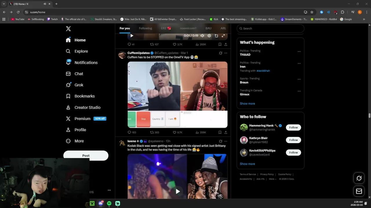
Task: Show more under What's happening
Action: tap(248, 103)
